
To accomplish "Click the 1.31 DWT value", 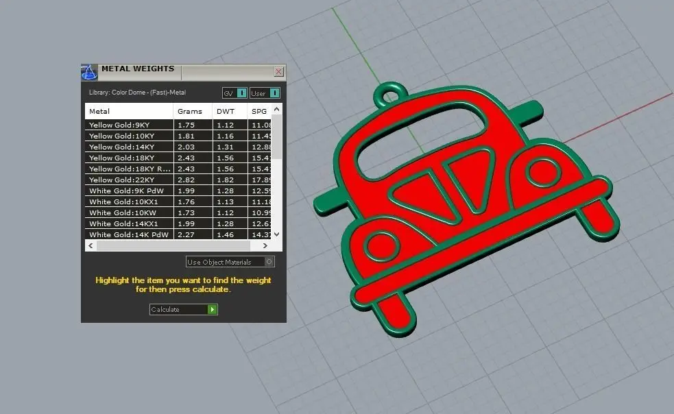I will click(226, 147).
